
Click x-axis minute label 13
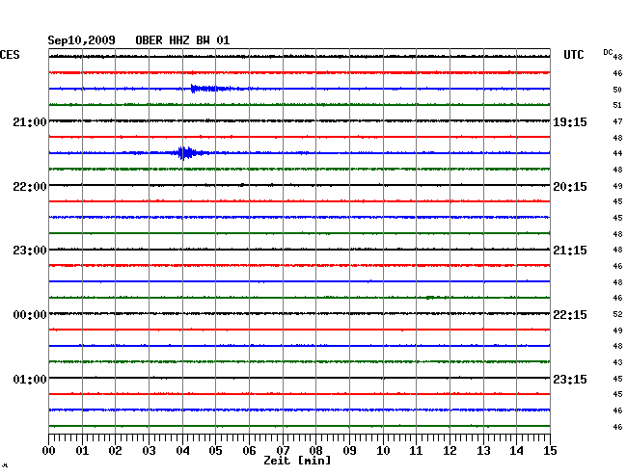tap(483, 451)
